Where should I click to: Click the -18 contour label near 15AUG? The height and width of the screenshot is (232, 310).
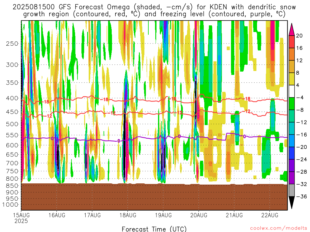tap(45, 102)
